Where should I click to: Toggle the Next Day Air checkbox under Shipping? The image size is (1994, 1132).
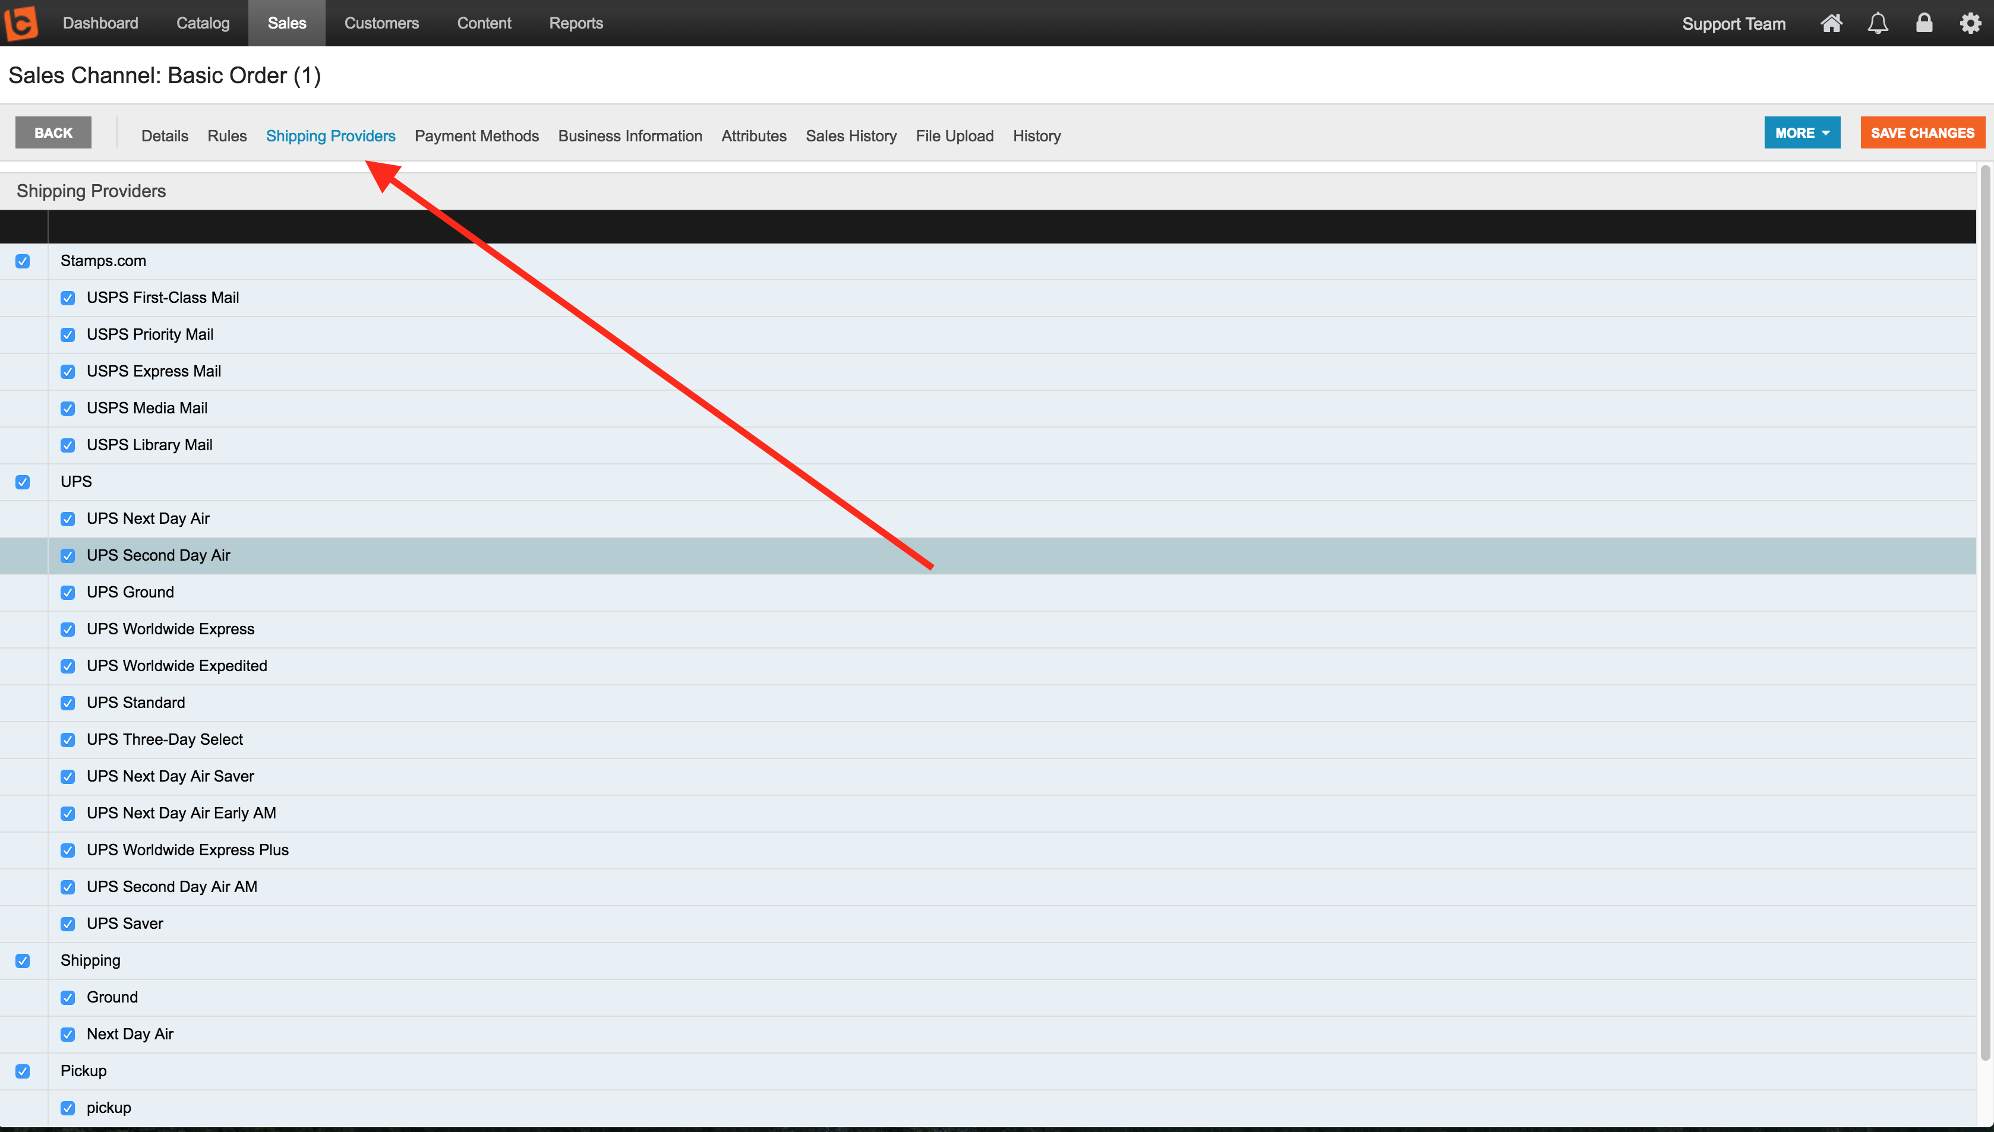point(68,1034)
